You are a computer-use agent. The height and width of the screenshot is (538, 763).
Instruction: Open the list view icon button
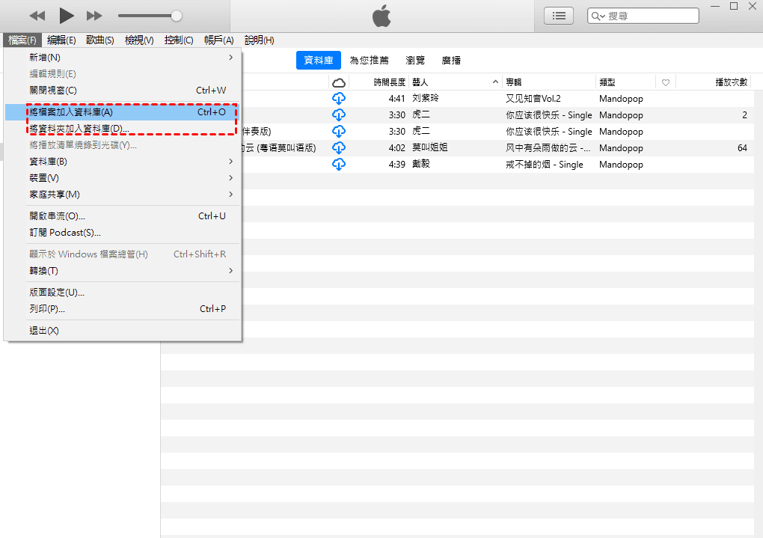click(x=558, y=16)
